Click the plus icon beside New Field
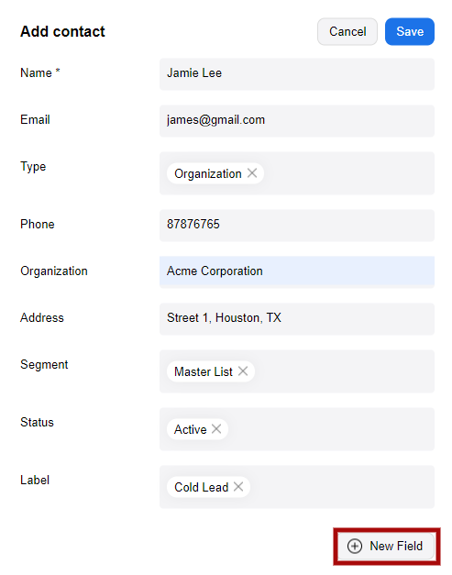The image size is (452, 575). click(x=355, y=546)
